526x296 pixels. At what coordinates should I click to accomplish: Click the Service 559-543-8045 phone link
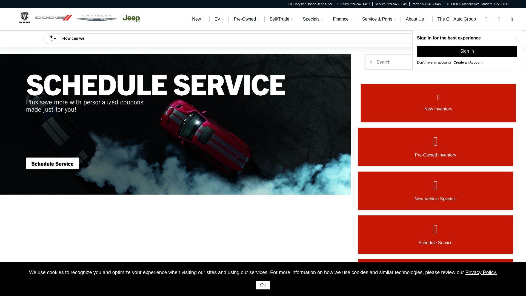(391, 4)
